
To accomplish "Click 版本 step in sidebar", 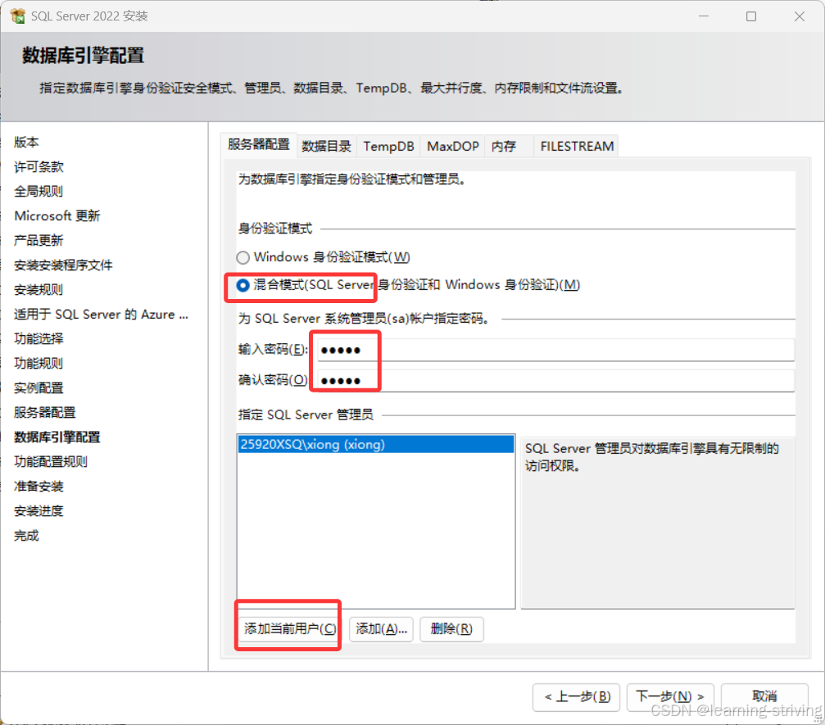I will [26, 142].
